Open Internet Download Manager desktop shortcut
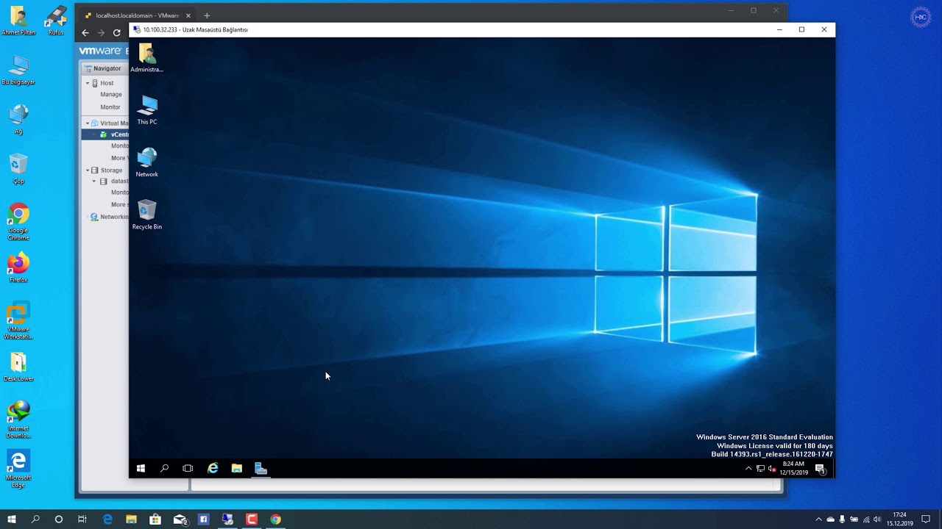942x529 pixels. point(18,420)
